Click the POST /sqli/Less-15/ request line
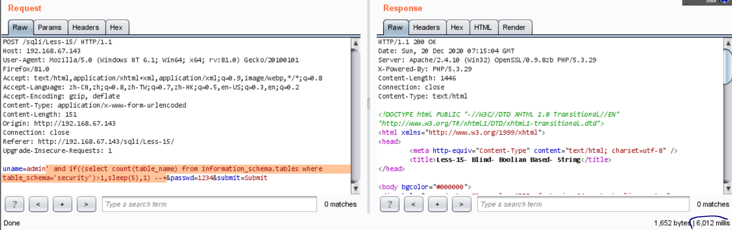The height and width of the screenshot is (230, 732). point(58,42)
